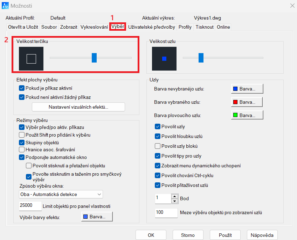The width and height of the screenshot is (297, 240).
Task: Enable 'Použít Shift pro přidání k výběru'
Action: (22, 135)
